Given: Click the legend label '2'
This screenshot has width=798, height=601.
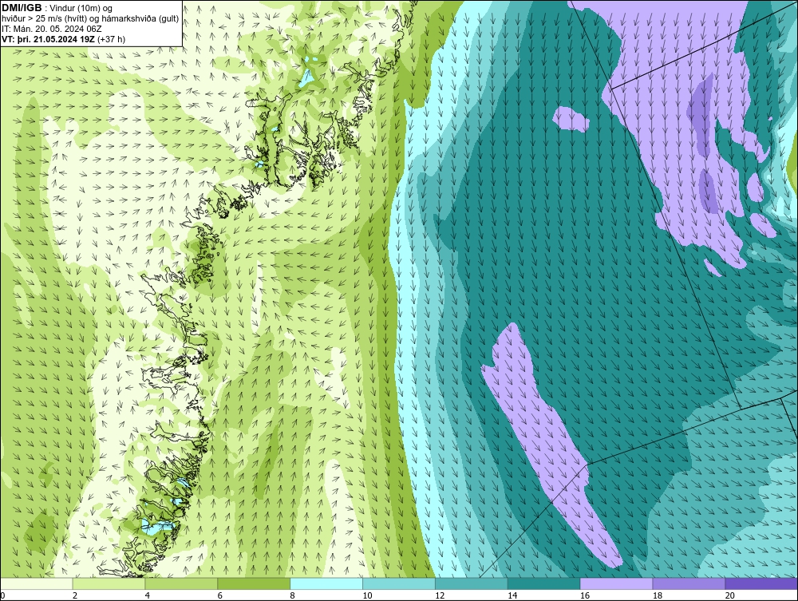Looking at the screenshot, I should tap(75, 595).
